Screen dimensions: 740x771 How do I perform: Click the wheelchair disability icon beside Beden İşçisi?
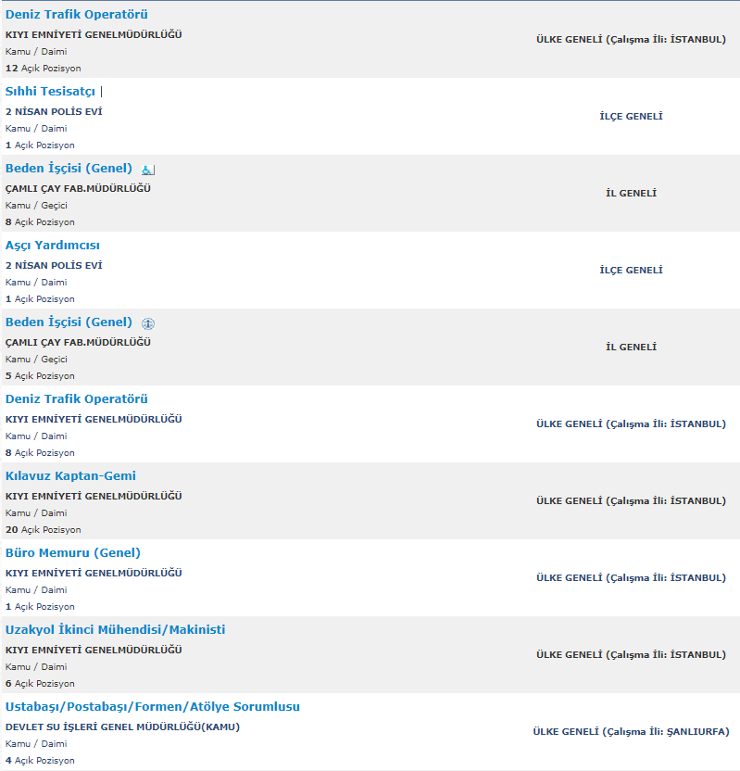pyautogui.click(x=147, y=171)
